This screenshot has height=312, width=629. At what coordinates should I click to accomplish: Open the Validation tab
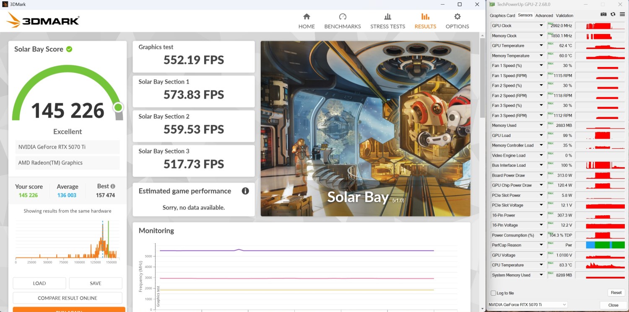pos(564,15)
